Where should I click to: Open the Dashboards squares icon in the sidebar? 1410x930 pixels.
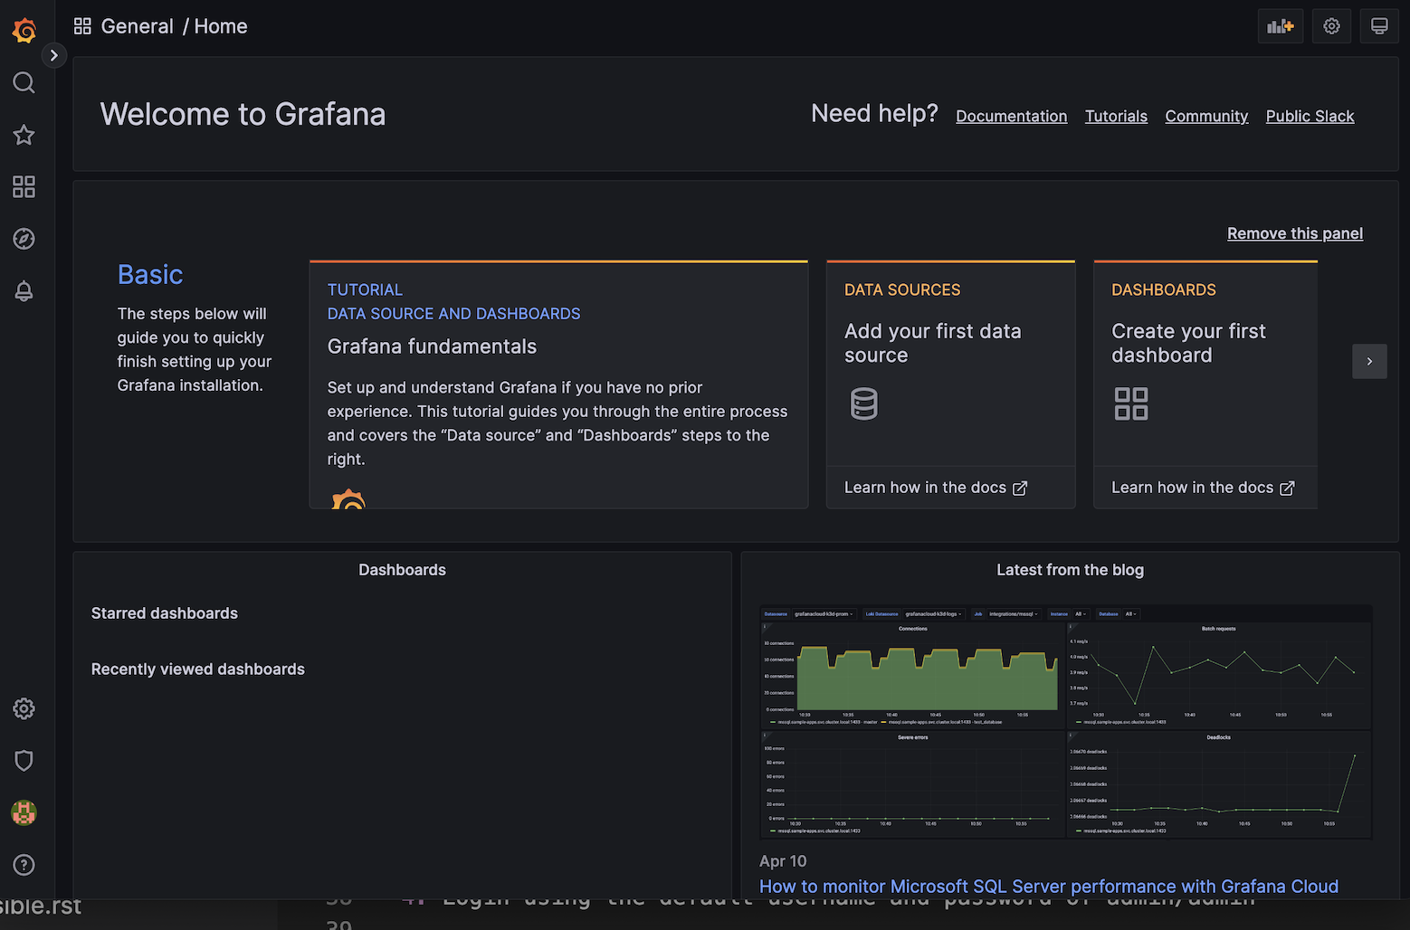tap(24, 187)
